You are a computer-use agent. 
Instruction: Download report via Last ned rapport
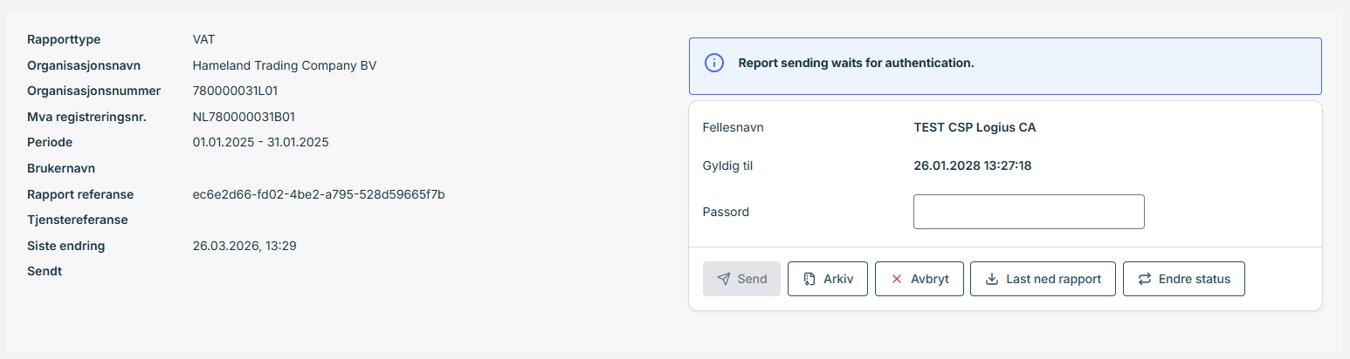tap(1043, 279)
